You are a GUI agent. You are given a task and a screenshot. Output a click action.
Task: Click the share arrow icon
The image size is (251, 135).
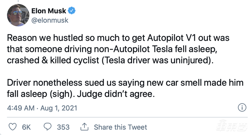pos(84,127)
